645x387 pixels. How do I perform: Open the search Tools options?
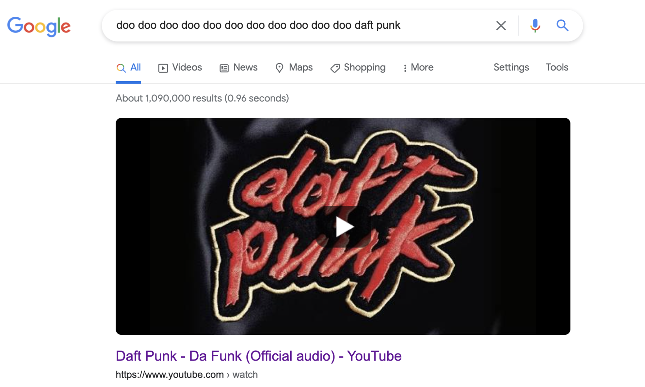click(557, 67)
